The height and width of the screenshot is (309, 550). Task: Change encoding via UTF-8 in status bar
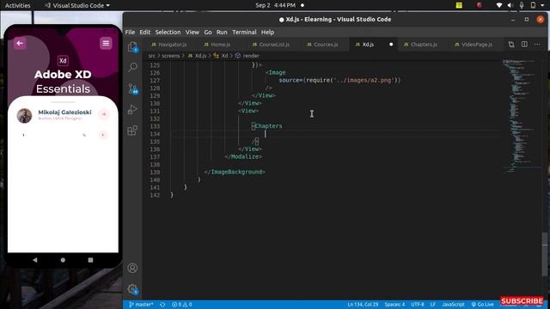pos(418,305)
